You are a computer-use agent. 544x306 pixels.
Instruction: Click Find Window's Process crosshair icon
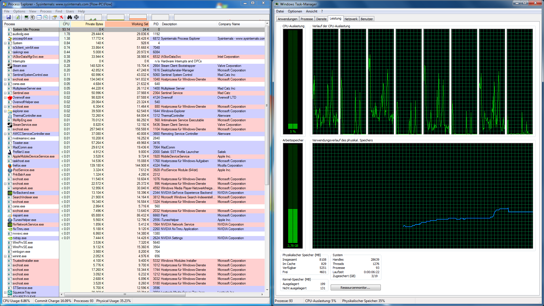(x=76, y=17)
